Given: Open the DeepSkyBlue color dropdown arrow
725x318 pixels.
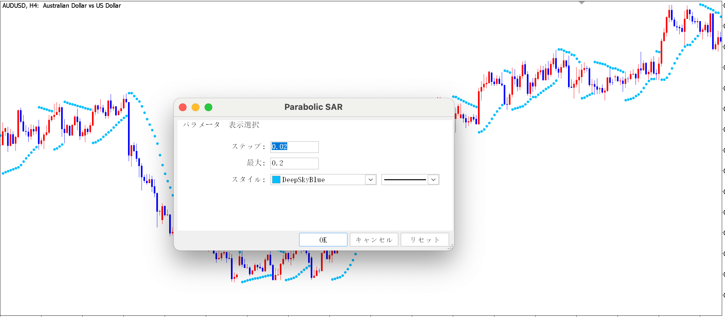Looking at the screenshot, I should coord(371,180).
